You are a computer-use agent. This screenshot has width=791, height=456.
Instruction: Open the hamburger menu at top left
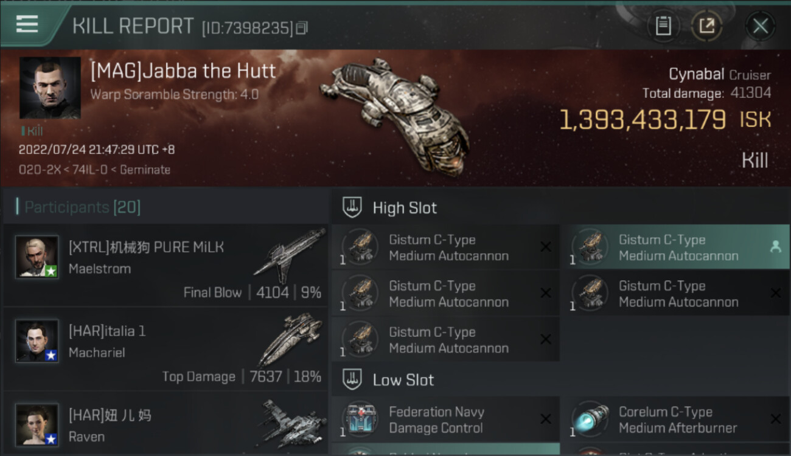[x=27, y=24]
